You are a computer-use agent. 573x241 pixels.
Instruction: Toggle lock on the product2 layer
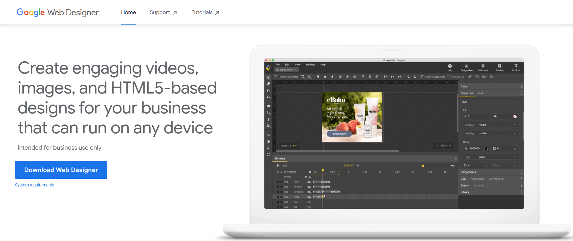[x=281, y=192]
